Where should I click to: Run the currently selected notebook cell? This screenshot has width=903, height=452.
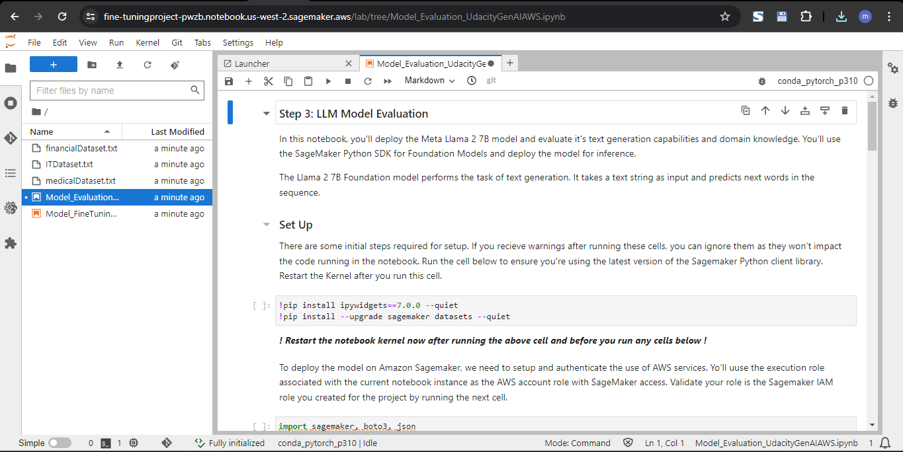(x=328, y=81)
